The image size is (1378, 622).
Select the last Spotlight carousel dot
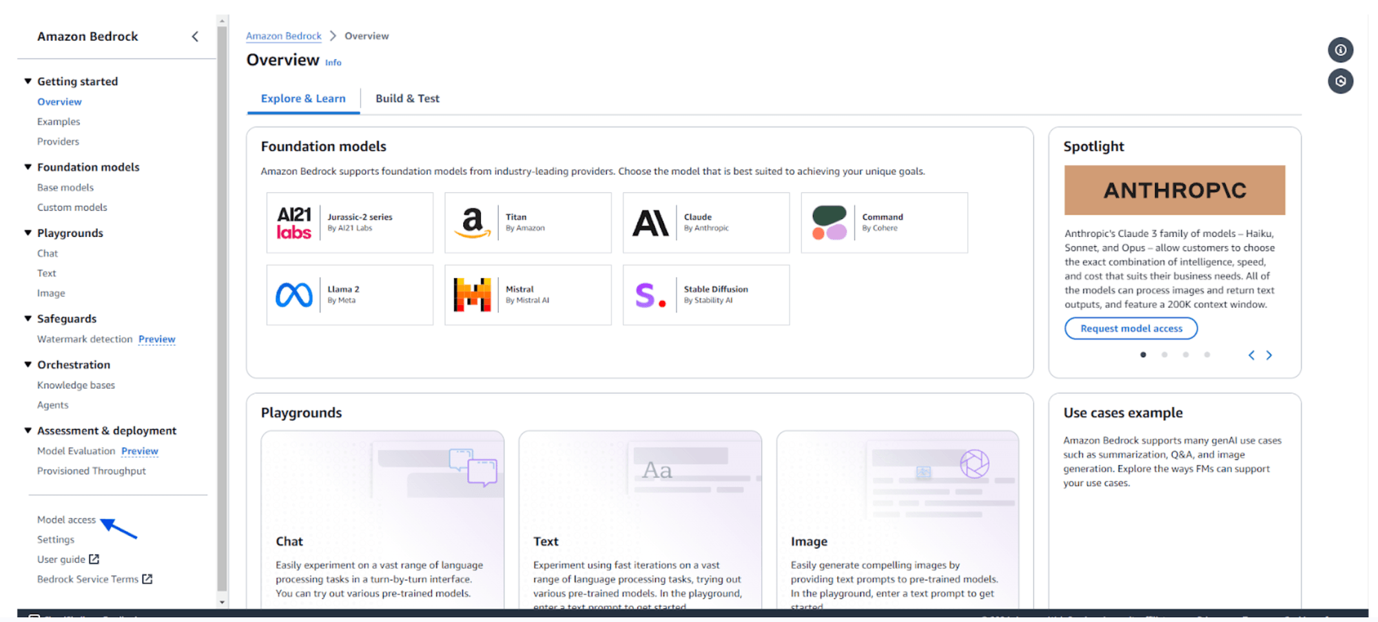click(x=1206, y=355)
